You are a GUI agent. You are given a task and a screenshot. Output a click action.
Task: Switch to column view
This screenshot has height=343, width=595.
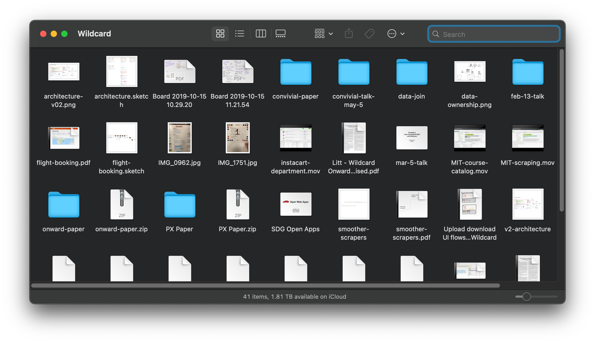point(261,33)
